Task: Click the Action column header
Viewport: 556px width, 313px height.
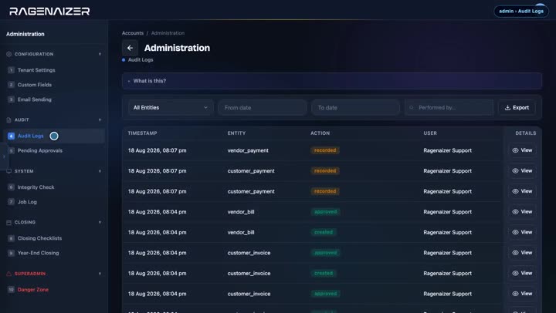Action: (320, 133)
